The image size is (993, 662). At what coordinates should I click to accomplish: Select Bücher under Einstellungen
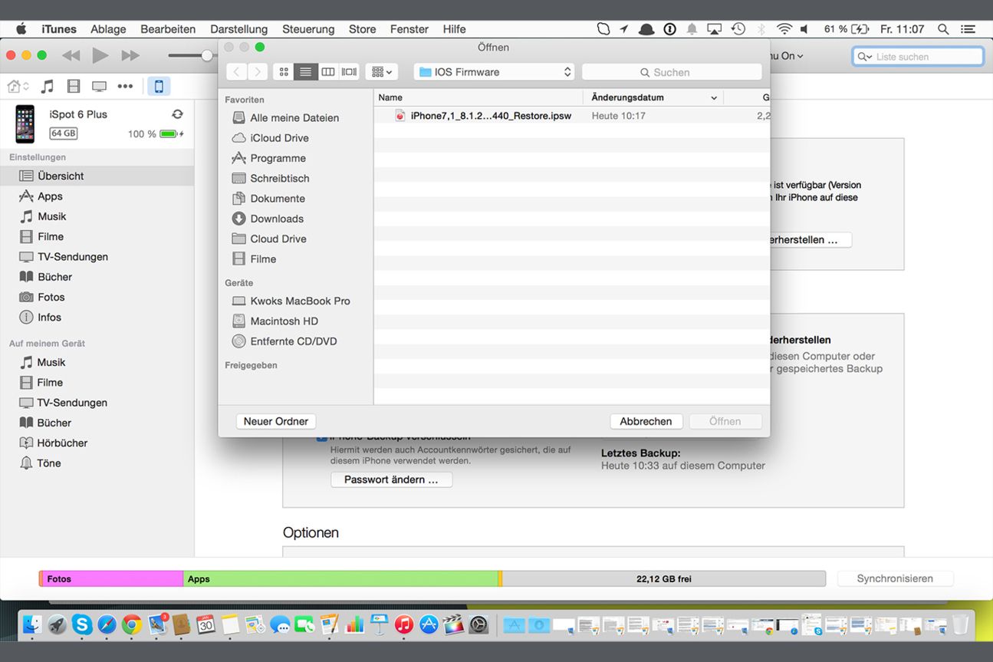pos(97,277)
